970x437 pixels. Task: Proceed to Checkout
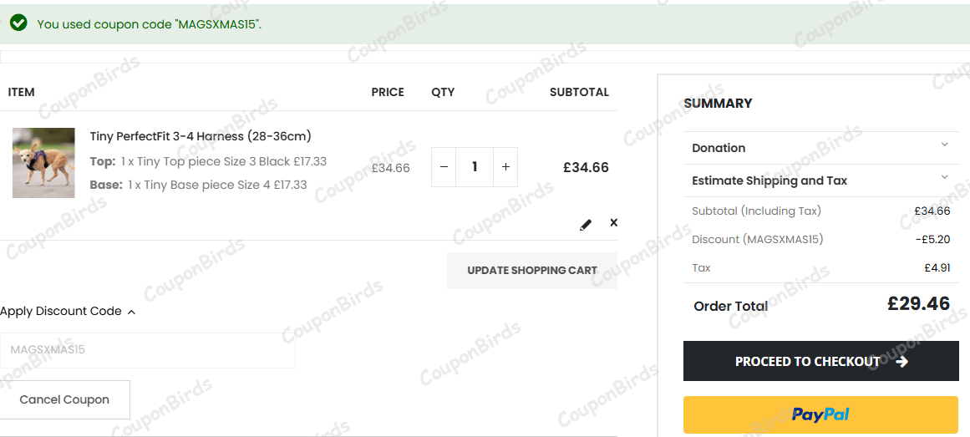(x=820, y=362)
